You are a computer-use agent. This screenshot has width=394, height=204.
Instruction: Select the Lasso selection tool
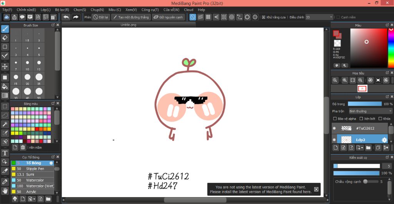tap(5, 115)
